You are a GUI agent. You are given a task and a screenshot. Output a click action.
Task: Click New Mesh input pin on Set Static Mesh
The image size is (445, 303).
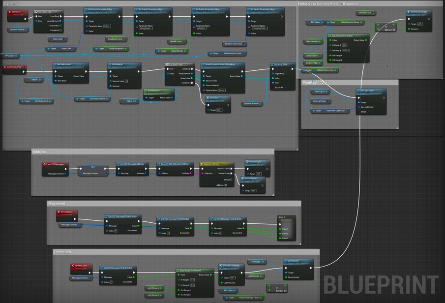tap(56, 81)
